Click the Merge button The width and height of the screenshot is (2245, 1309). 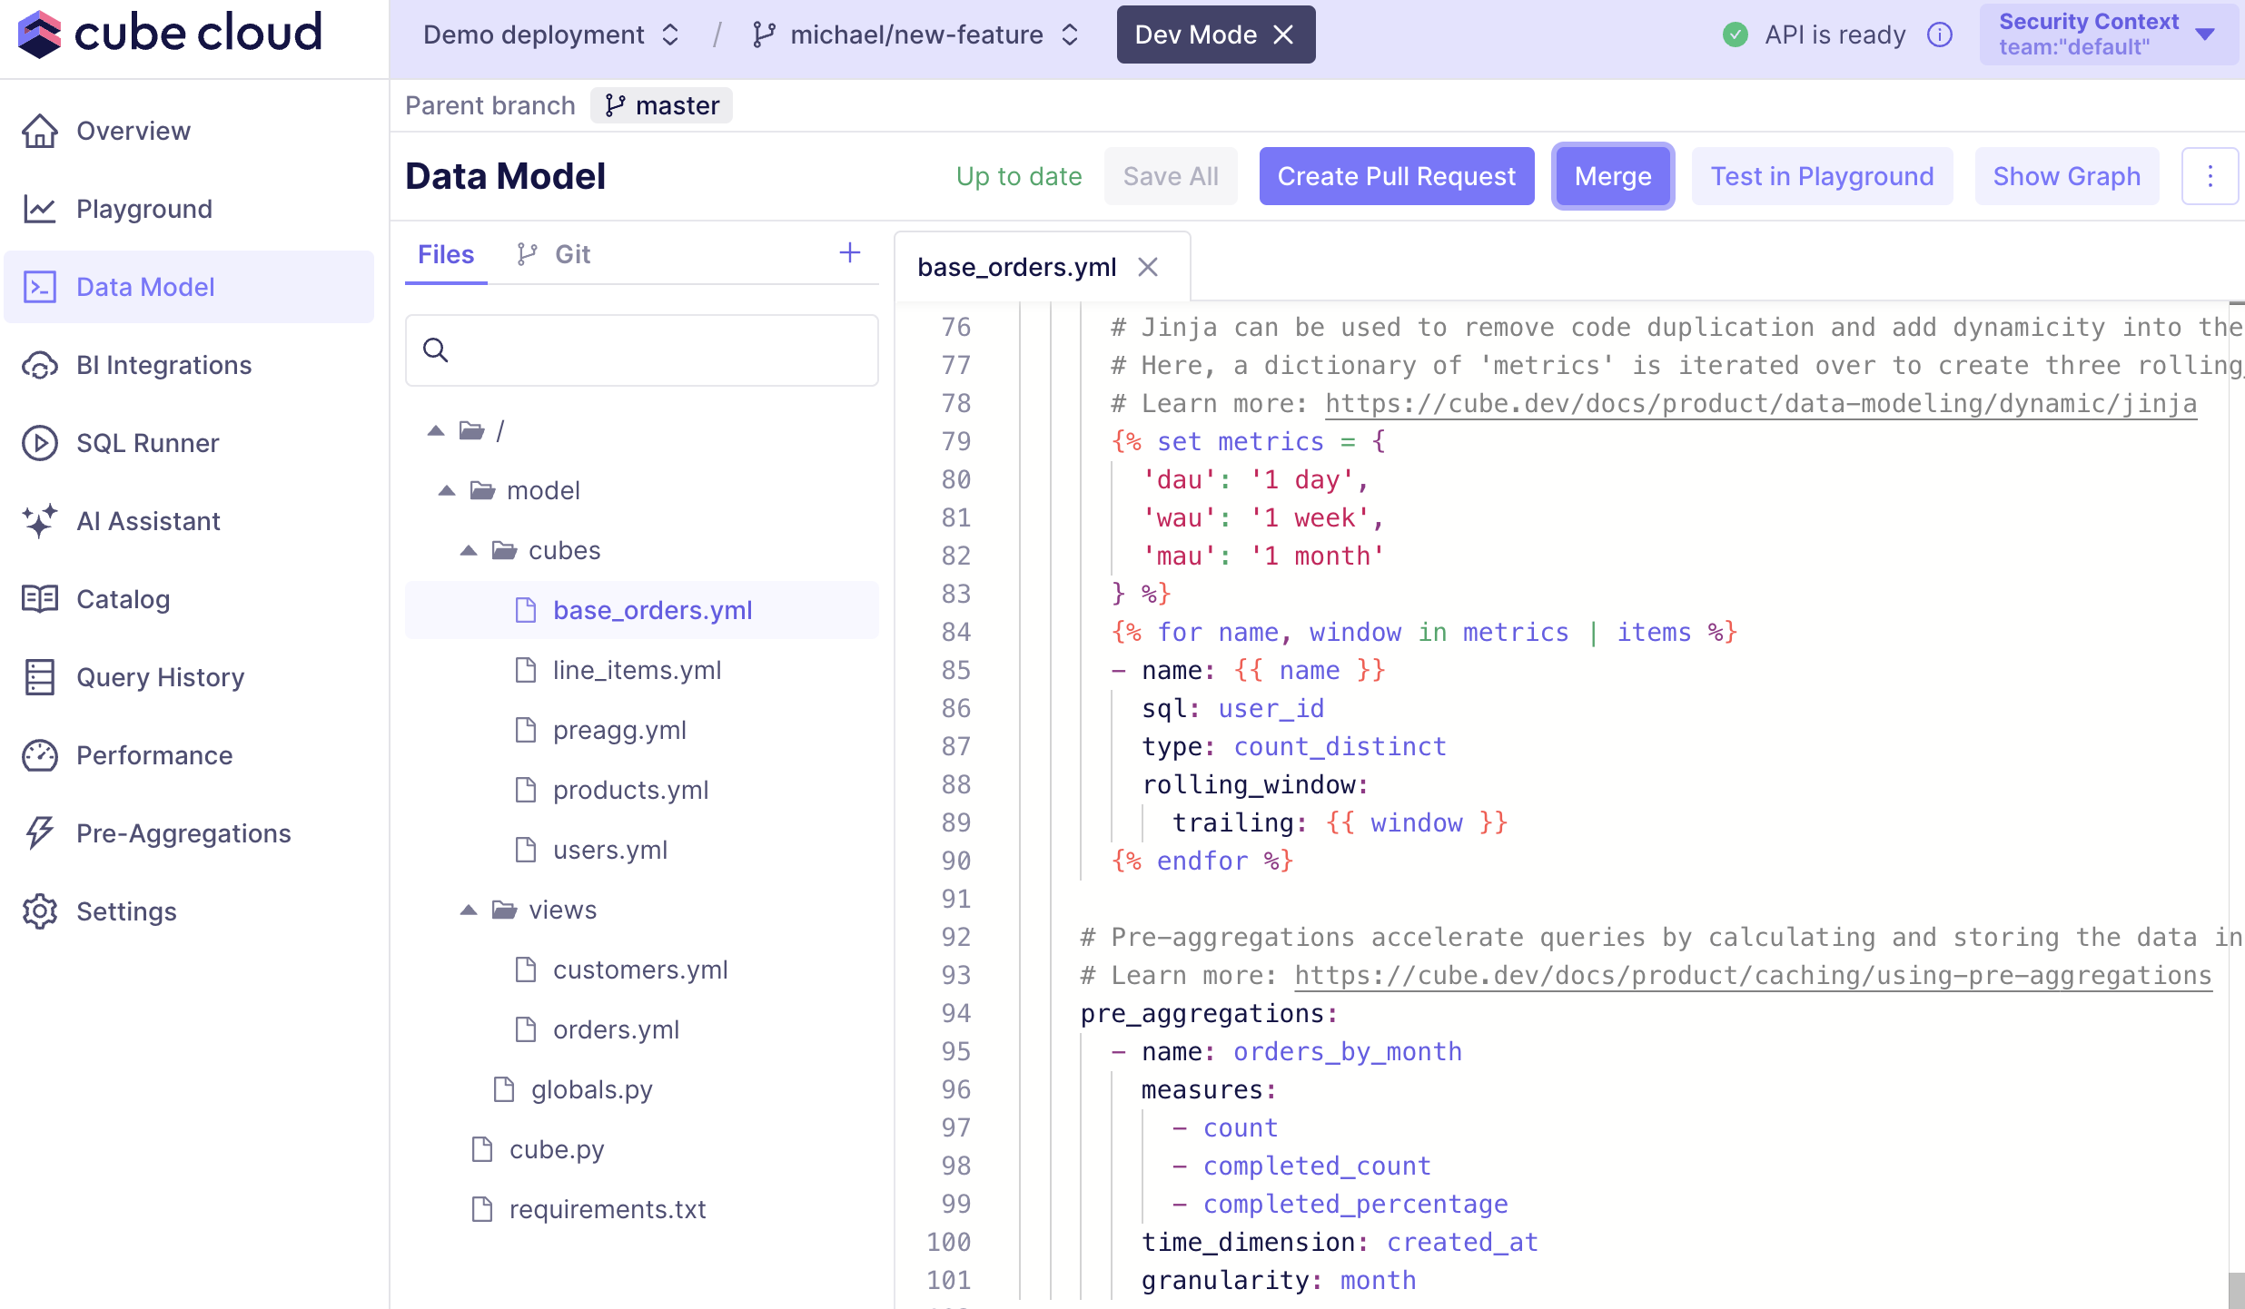(1613, 176)
